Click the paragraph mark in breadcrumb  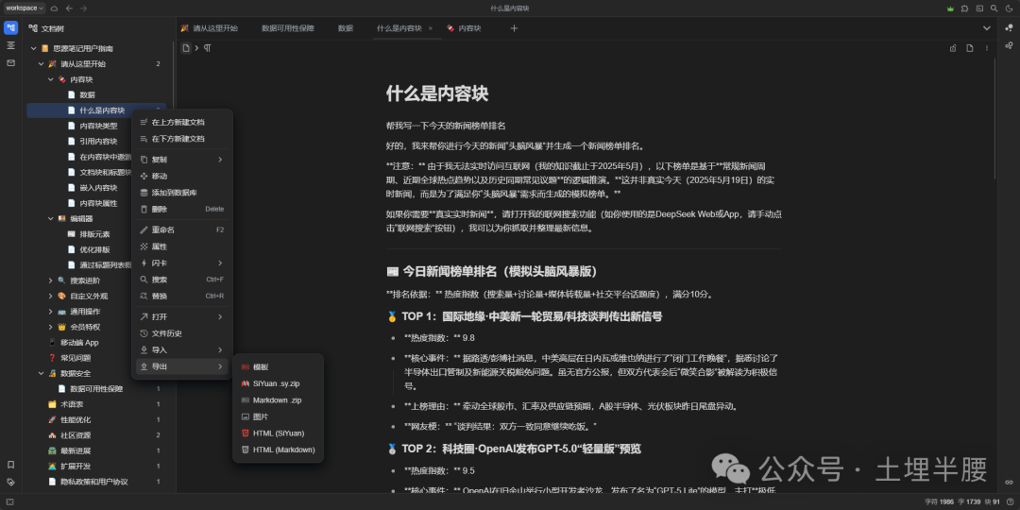208,48
